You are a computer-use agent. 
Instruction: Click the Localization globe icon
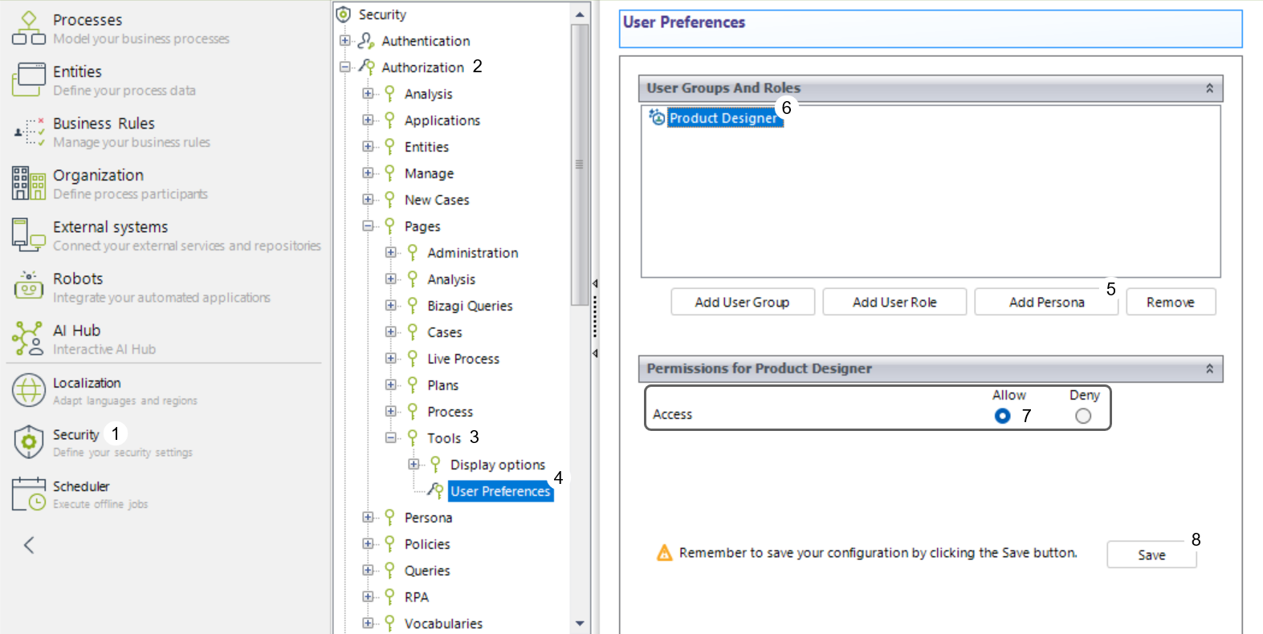coord(29,390)
